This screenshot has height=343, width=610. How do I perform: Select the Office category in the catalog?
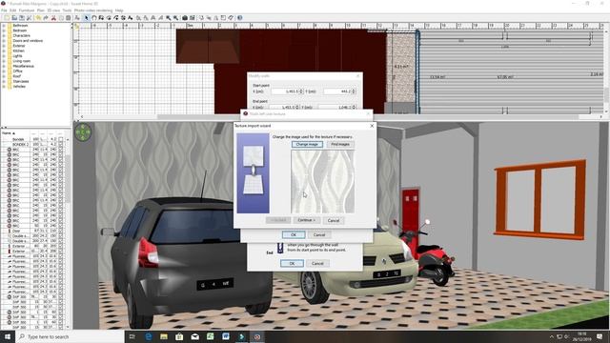coord(17,71)
